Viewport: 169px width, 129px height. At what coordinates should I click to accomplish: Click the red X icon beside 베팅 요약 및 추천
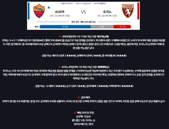pos(75,113)
